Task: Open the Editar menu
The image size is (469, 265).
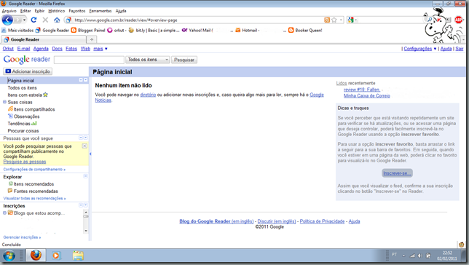Action: [25, 11]
